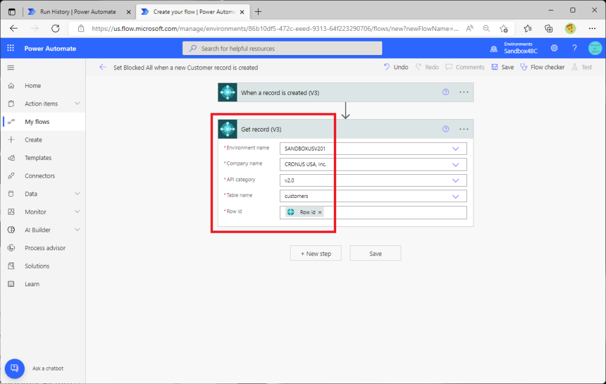Viewport: 606px width, 384px height.
Task: Open browser Favorites list
Action: click(527, 28)
